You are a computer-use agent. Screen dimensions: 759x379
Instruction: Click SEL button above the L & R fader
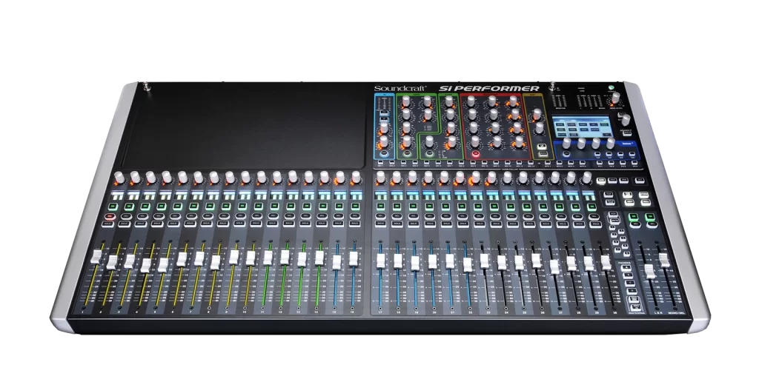(635, 225)
